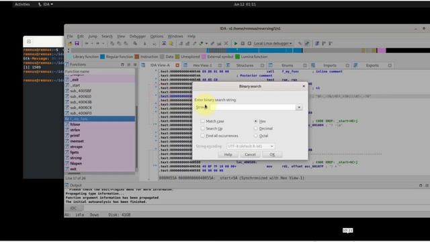Screen dimensions: 430x242
Task: Click the pause process toolbar icon
Action: (x=243, y=43)
